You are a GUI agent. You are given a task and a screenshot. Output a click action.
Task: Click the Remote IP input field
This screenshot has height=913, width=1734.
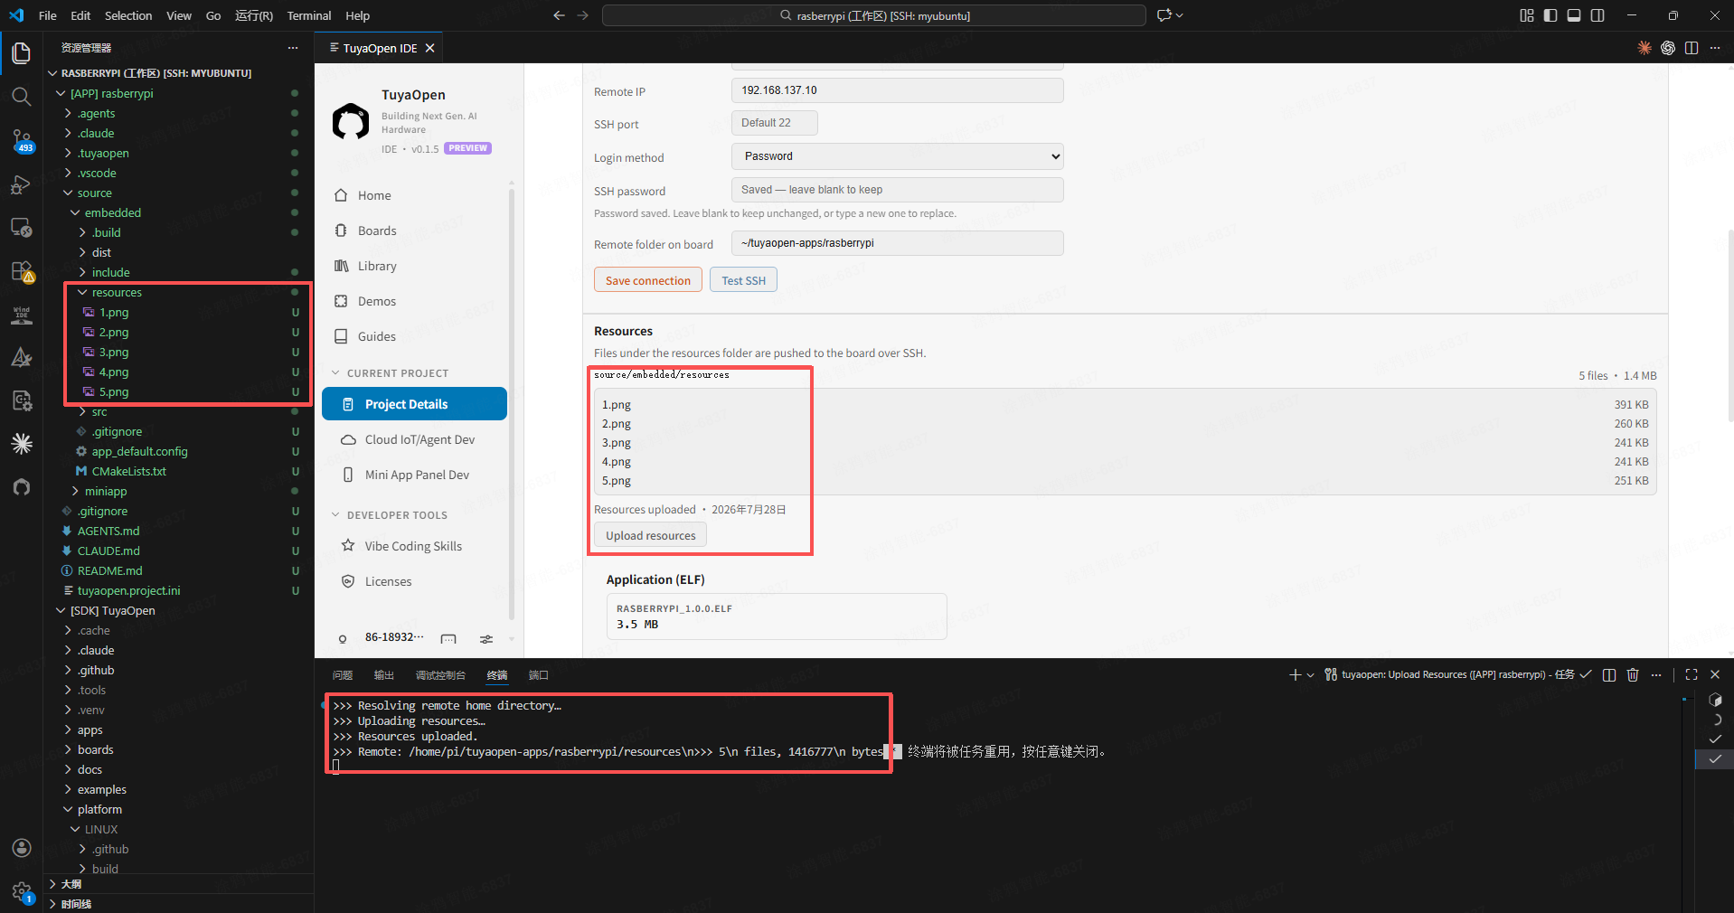[897, 90]
